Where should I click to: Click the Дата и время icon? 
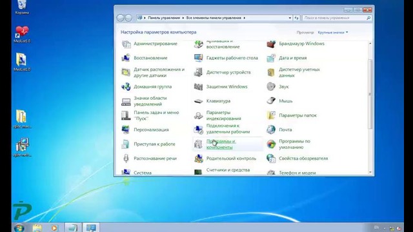coord(271,58)
